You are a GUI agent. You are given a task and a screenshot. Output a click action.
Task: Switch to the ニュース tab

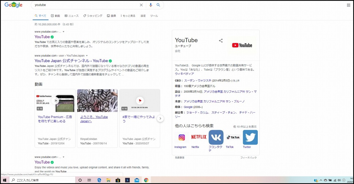pos(72,16)
